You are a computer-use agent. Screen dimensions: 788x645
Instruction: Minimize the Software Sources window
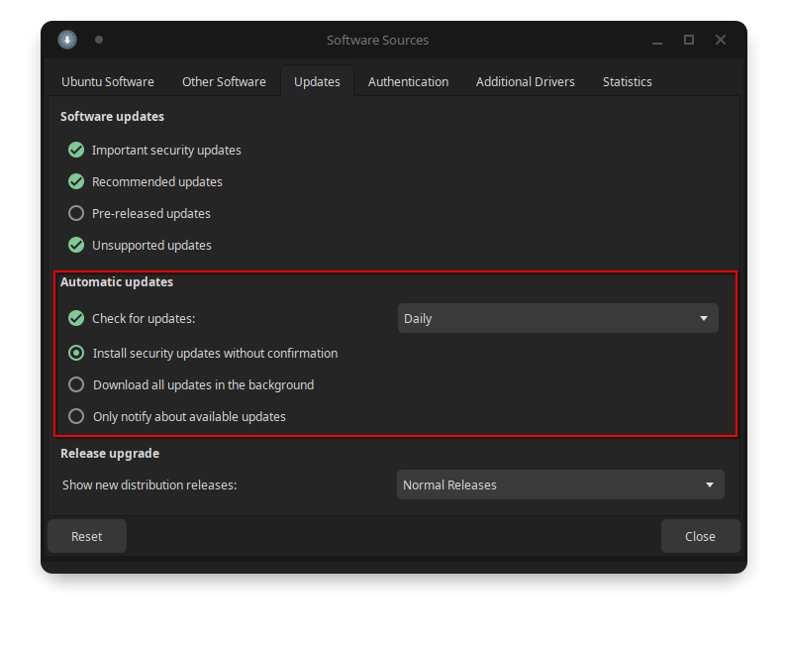[x=657, y=41]
